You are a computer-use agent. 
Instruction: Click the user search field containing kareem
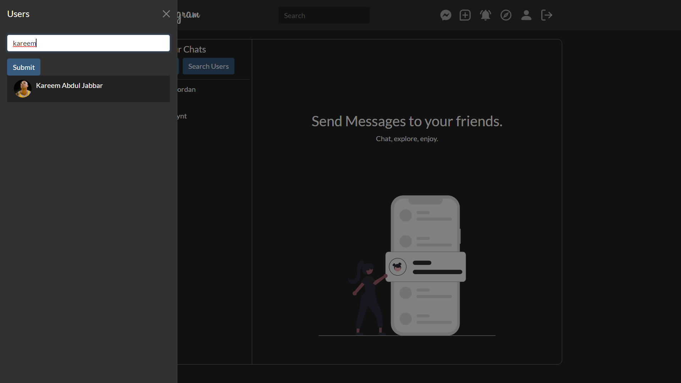click(88, 43)
